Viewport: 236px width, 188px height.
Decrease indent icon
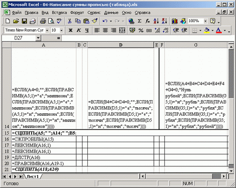[176, 30]
